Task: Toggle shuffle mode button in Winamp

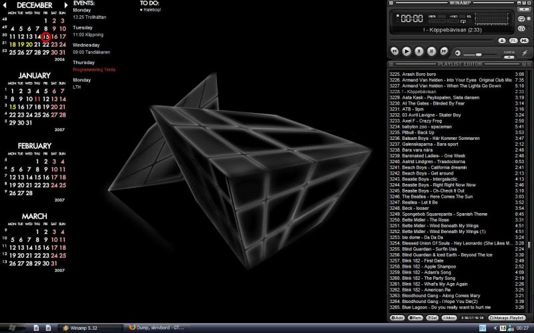Action: pos(521,29)
